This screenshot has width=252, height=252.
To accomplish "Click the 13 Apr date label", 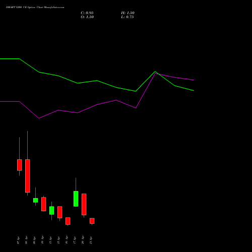I will 50,240.
